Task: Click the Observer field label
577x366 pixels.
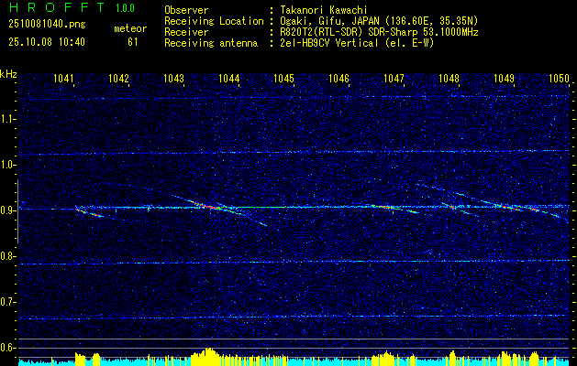Action: (186, 10)
